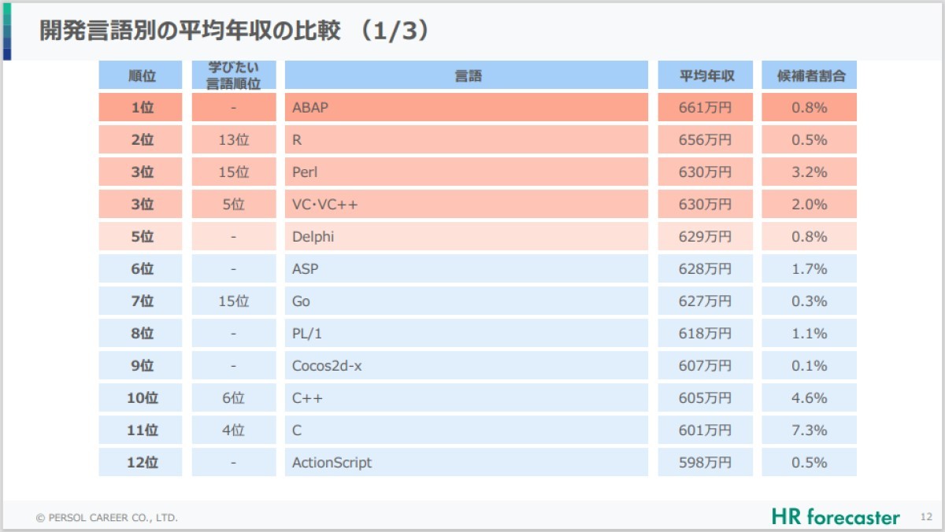This screenshot has width=945, height=532.
Task: Click the ASP language cell
Action: (x=466, y=268)
